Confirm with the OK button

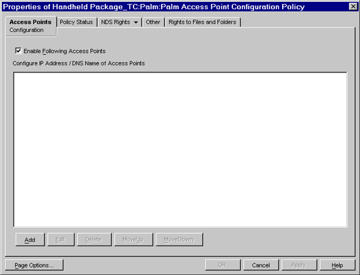(223, 265)
